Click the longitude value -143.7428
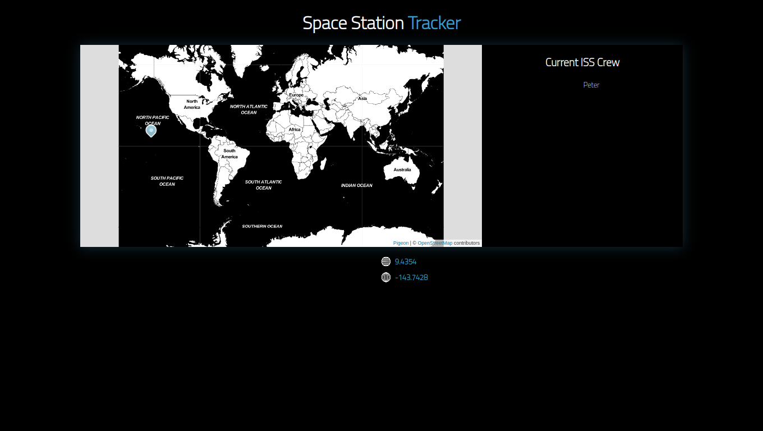The image size is (763, 431). 411,277
